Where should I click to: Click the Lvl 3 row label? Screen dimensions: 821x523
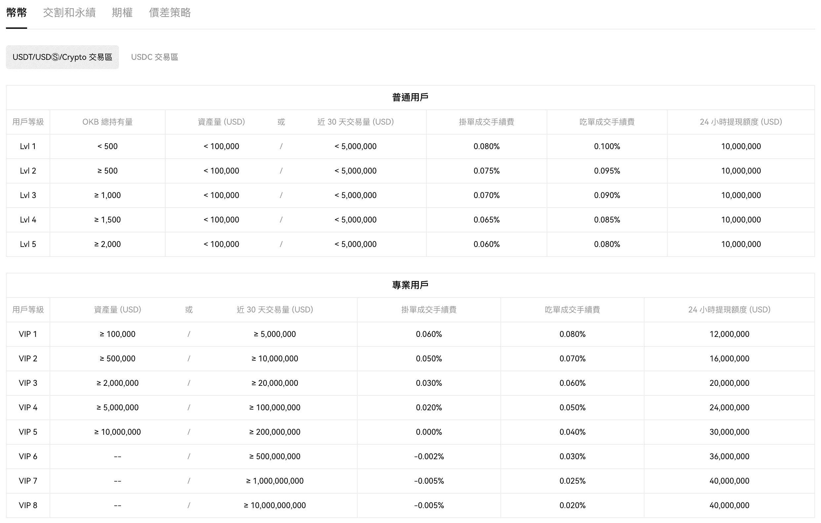[28, 195]
